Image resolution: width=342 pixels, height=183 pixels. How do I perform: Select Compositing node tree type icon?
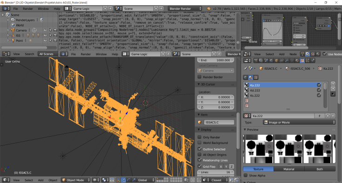pos(308,54)
